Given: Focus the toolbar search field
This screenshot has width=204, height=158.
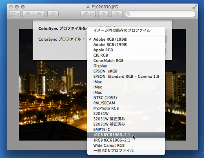Looking at the screenshot, I should pyautogui.click(x=160, y=14).
